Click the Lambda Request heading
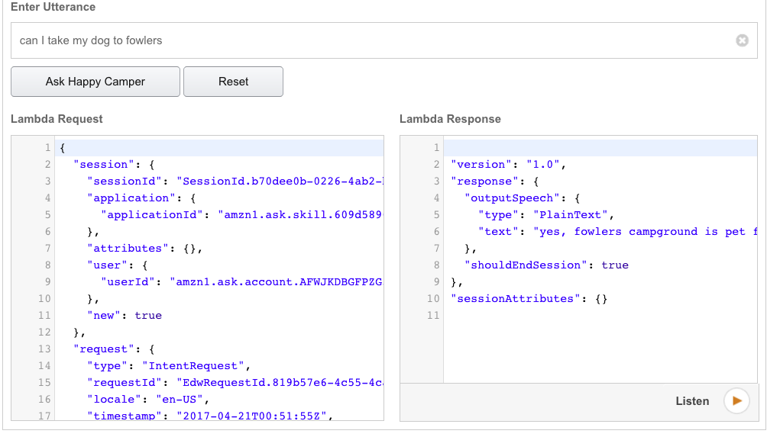Image resolution: width=767 pixels, height=437 pixels. click(x=57, y=119)
